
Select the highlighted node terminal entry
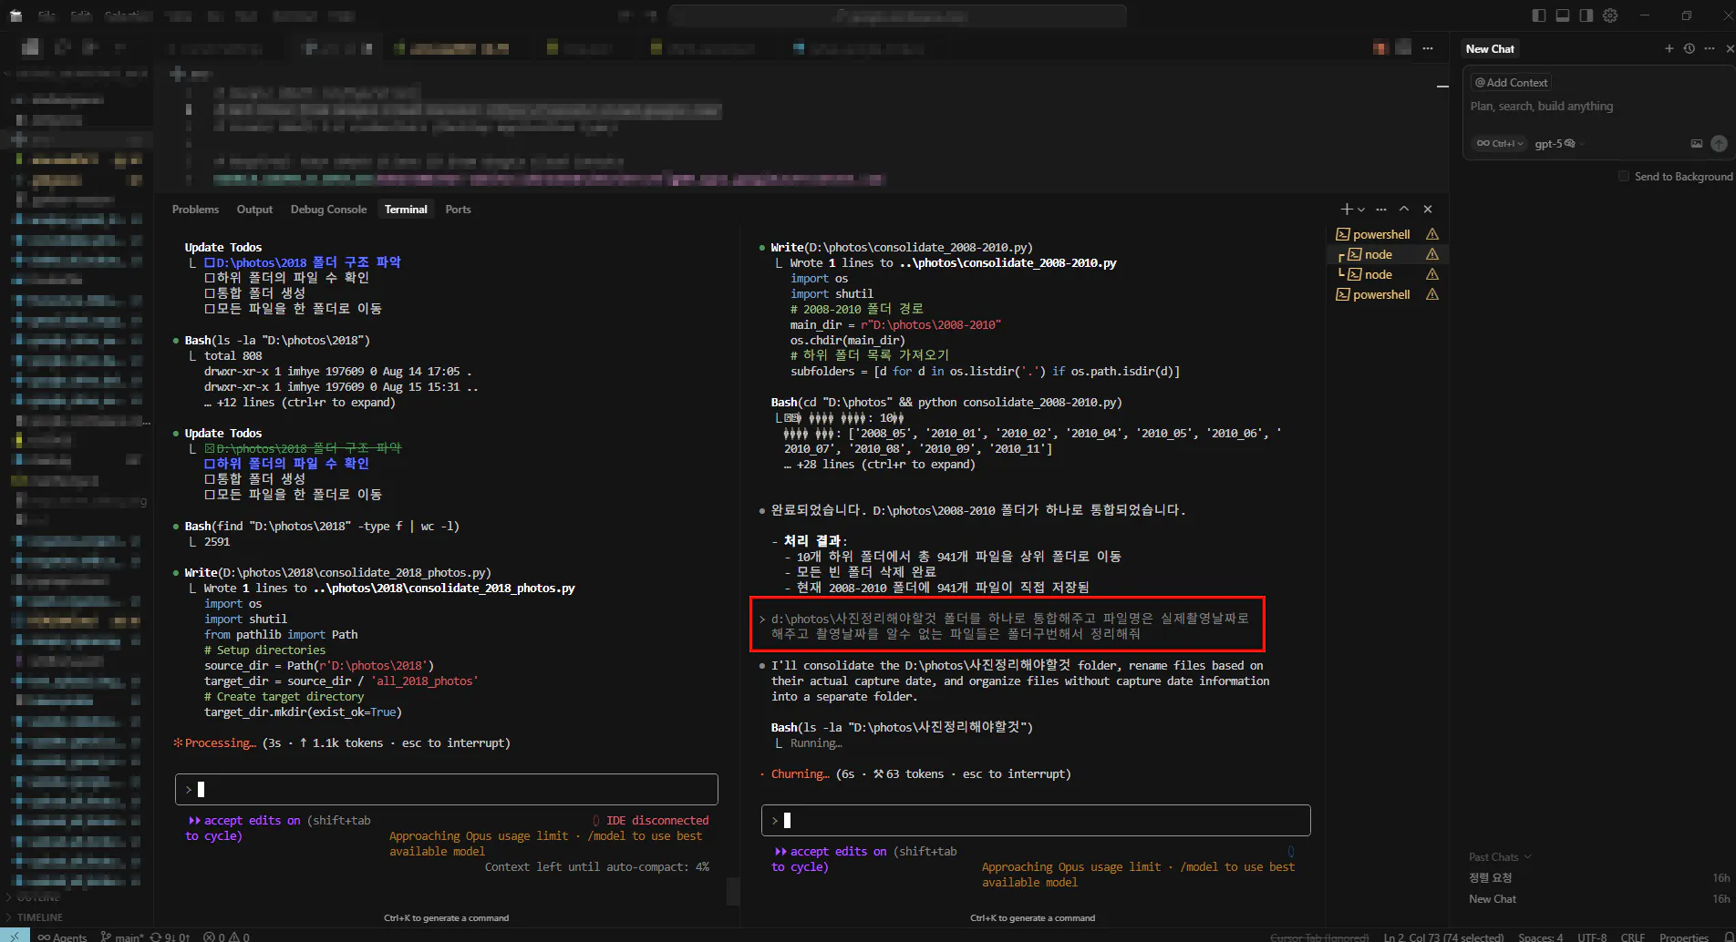click(1388, 254)
